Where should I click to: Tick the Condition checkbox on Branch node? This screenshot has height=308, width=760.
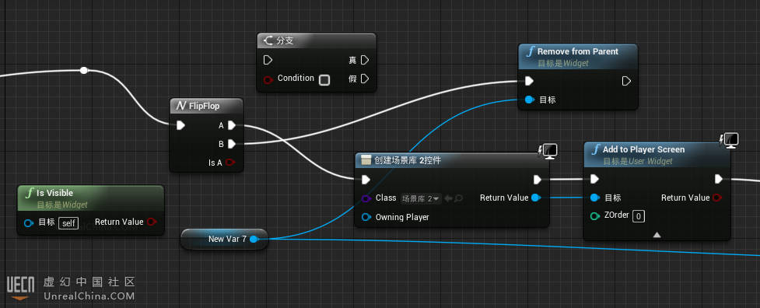tap(324, 80)
